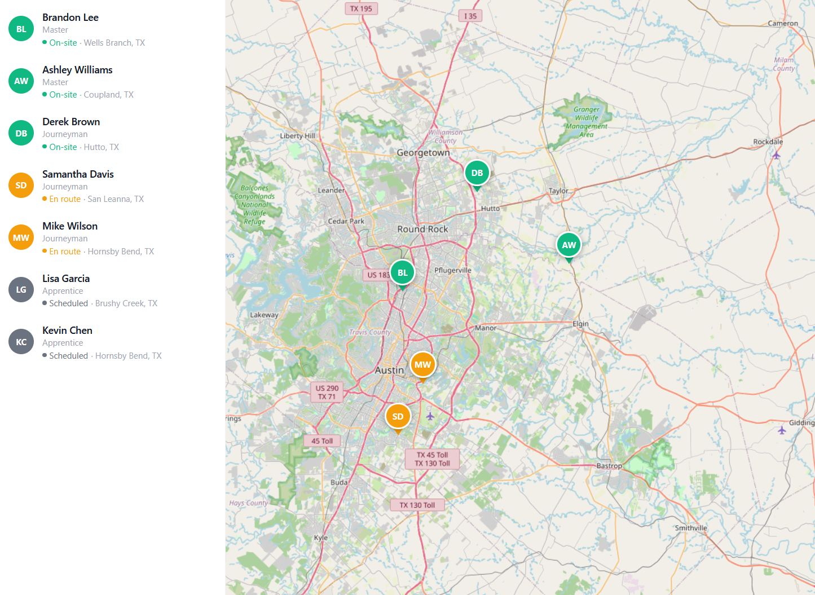Click the Smithville label on the map
The width and height of the screenshot is (815, 595).
click(x=691, y=528)
